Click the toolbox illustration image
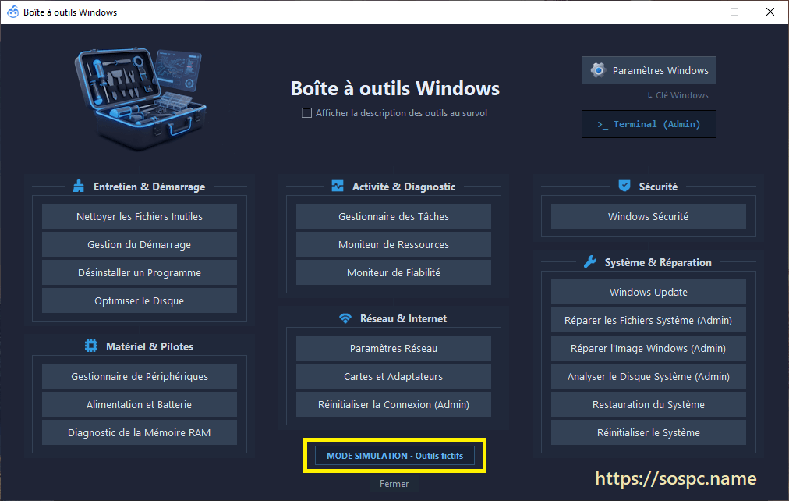This screenshot has width=789, height=501. (141, 98)
